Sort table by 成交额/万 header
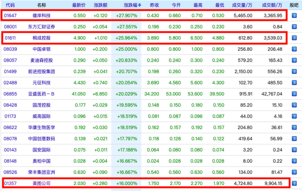Screen dimensions: 302x191 (272, 5)
